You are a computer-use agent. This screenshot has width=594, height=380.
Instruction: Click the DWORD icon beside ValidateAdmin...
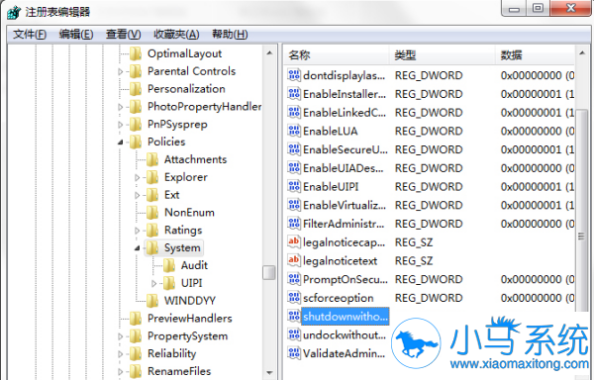[294, 353]
